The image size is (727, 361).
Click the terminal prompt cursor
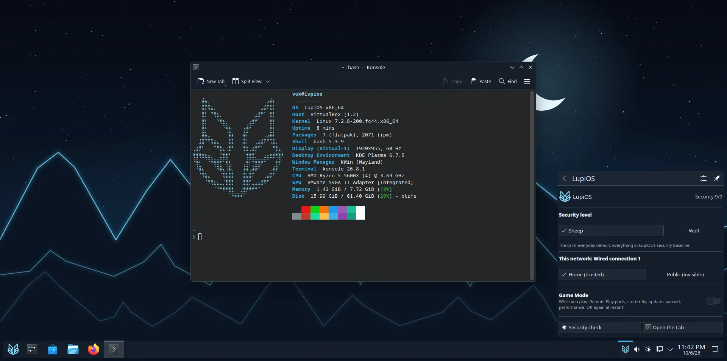tap(200, 237)
